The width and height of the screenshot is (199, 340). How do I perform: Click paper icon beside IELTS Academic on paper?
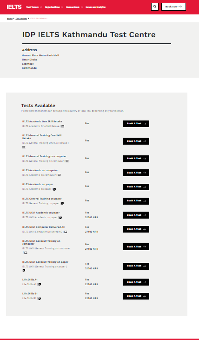[x=54, y=189]
